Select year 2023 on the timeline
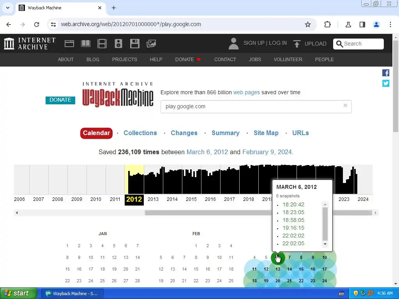 coord(344,199)
